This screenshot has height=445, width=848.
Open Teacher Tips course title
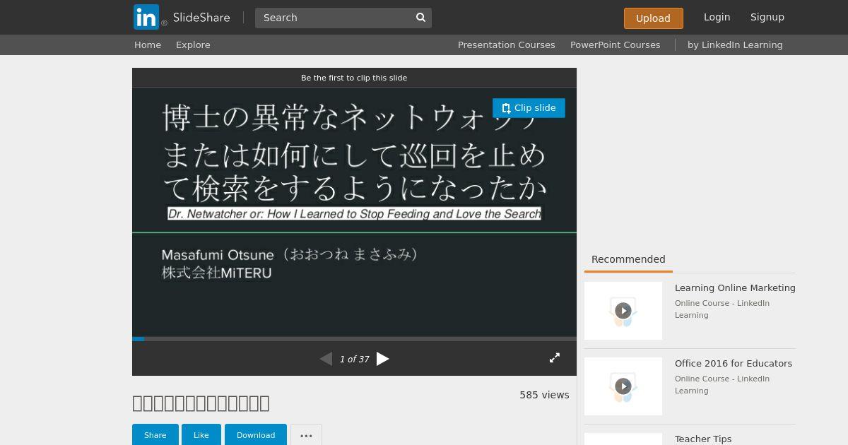coord(703,439)
